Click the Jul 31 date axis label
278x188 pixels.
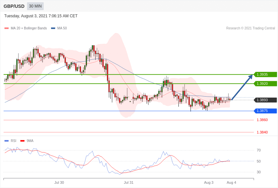tap(129, 182)
